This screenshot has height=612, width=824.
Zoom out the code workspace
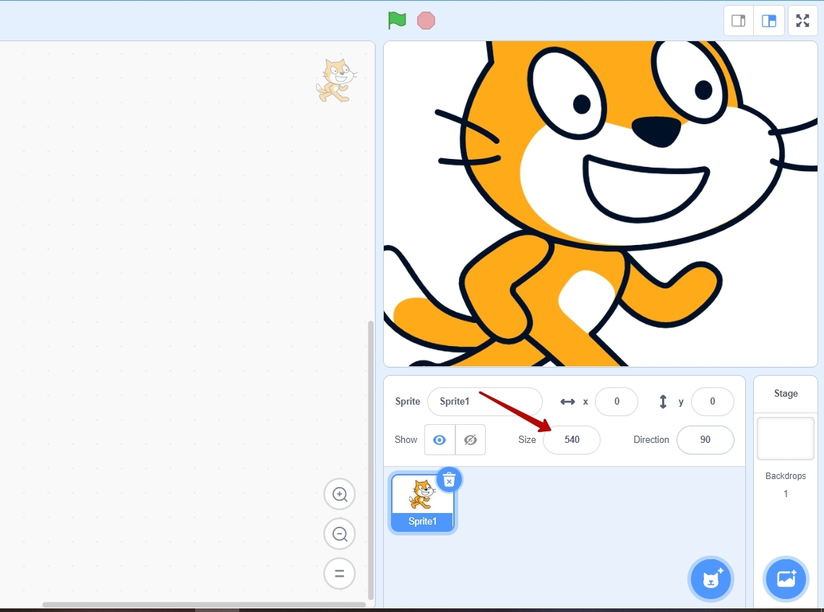(x=340, y=534)
